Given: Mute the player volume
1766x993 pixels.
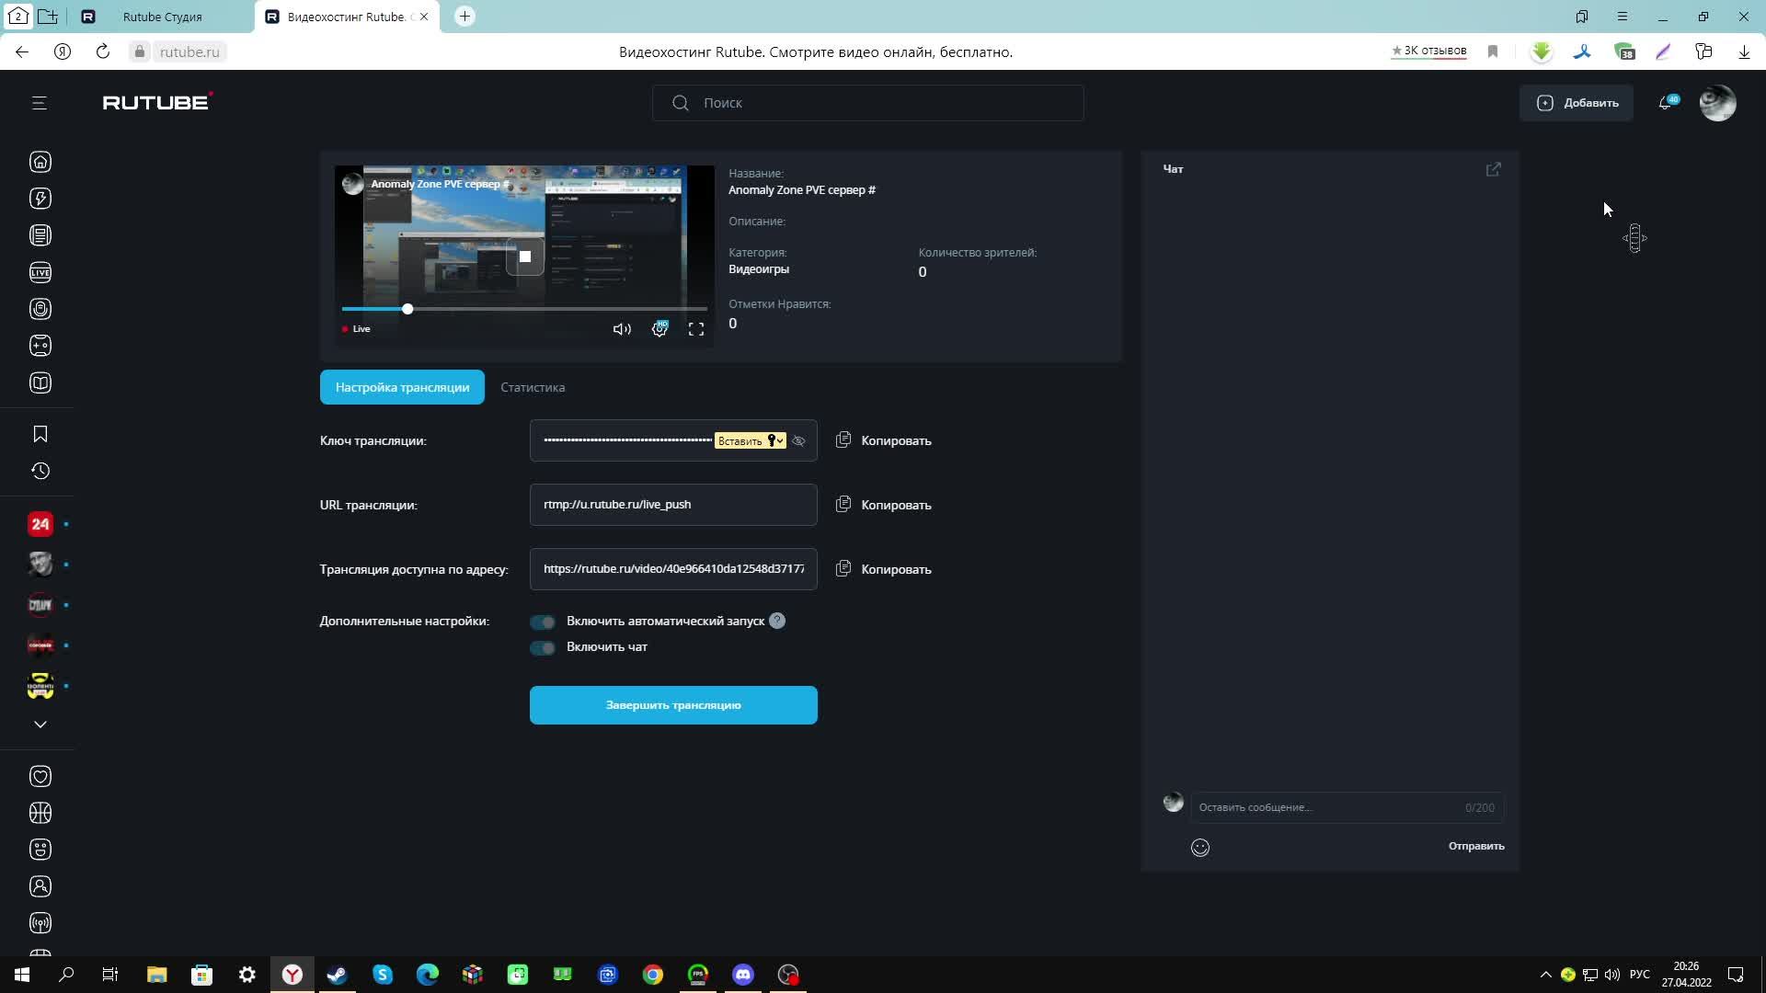Looking at the screenshot, I should (x=622, y=329).
